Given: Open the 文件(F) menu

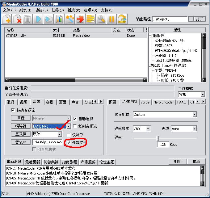Looking at the screenshot, I should click(x=9, y=10).
